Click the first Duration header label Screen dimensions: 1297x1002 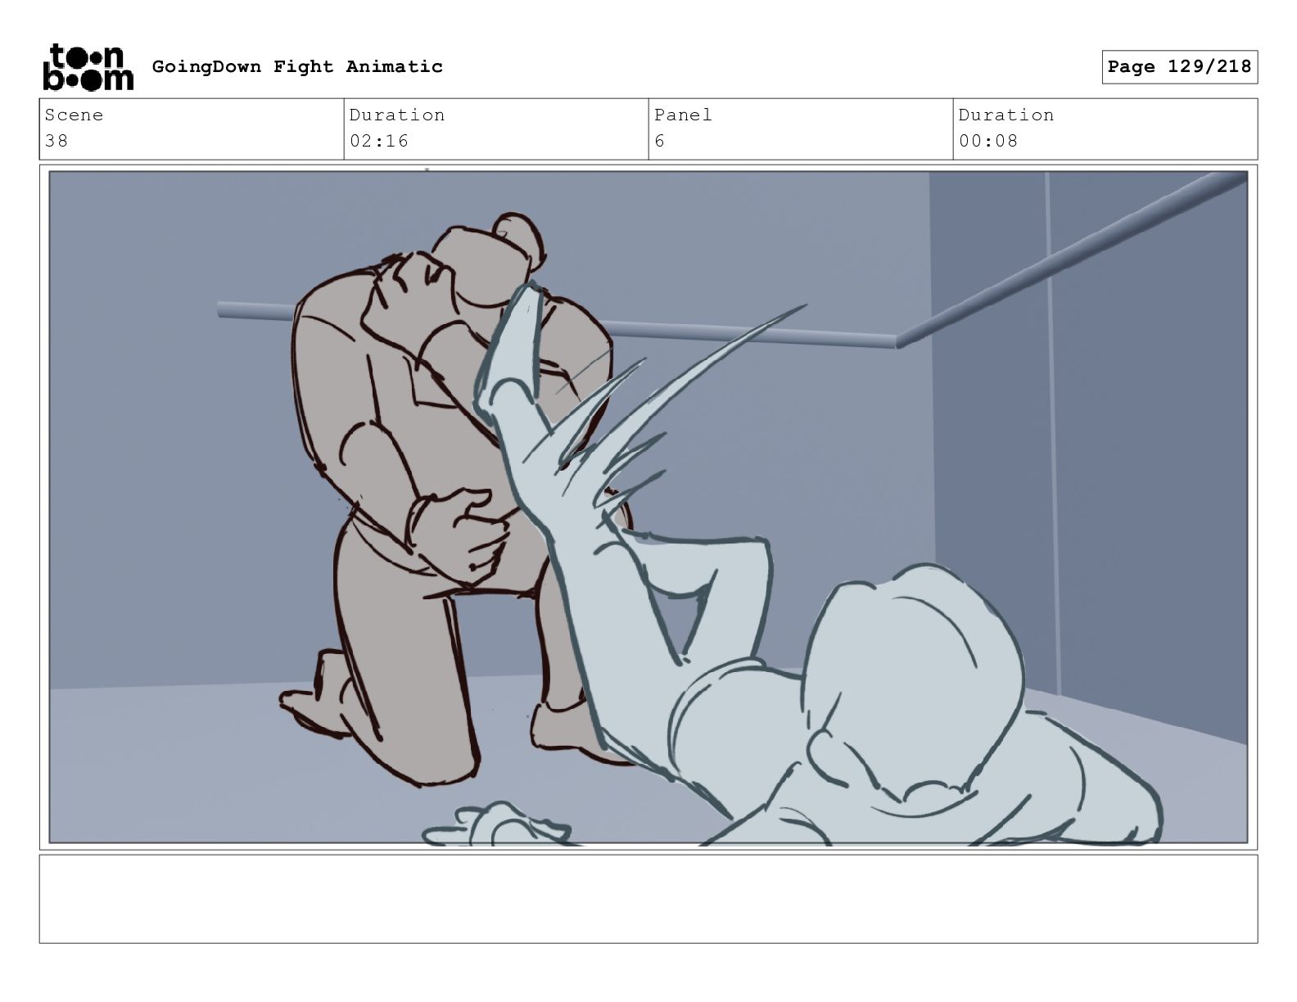(x=397, y=115)
